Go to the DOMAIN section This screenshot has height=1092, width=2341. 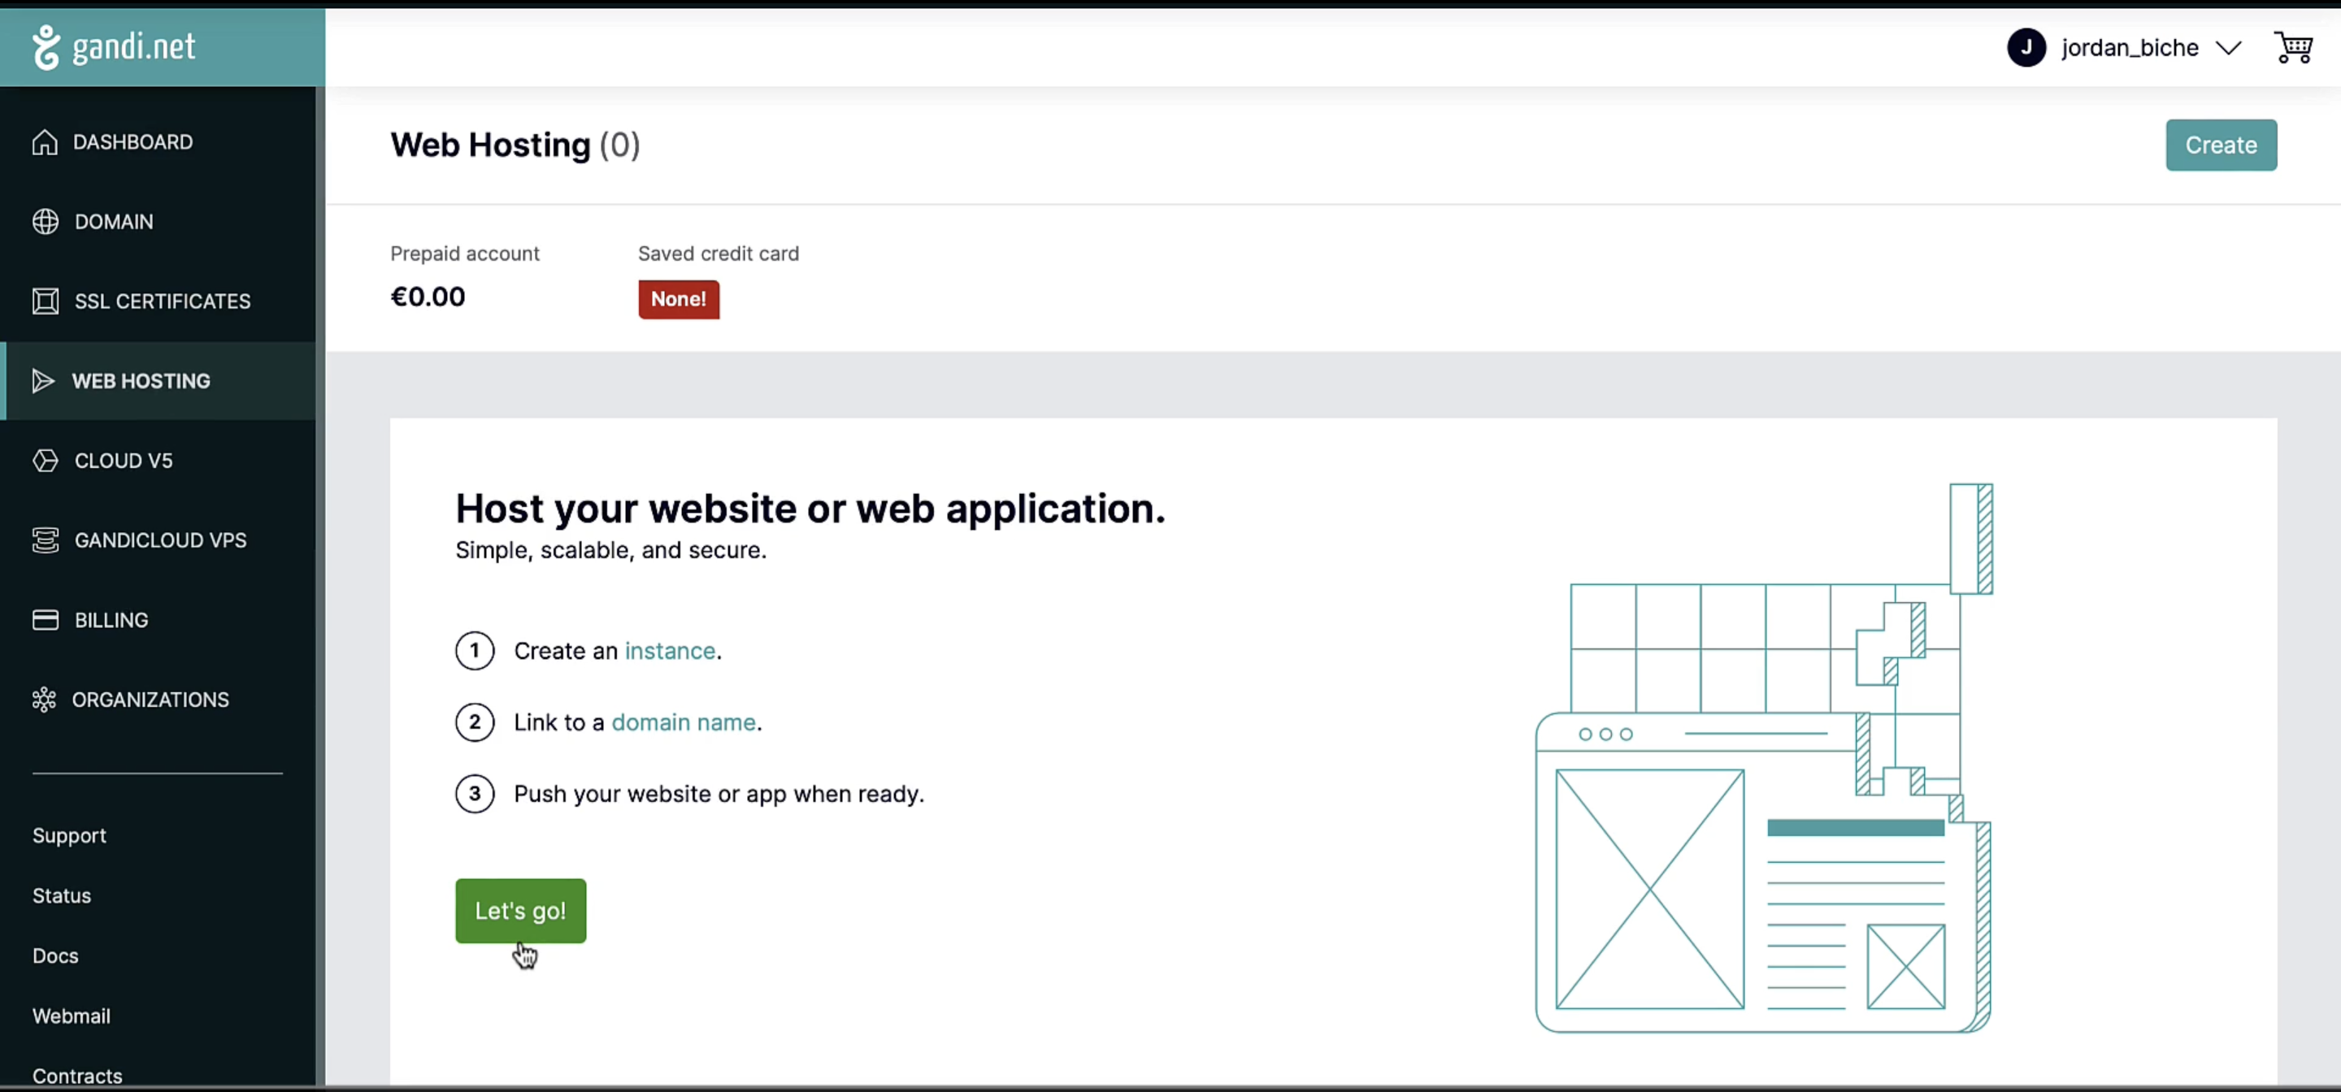coord(159,222)
